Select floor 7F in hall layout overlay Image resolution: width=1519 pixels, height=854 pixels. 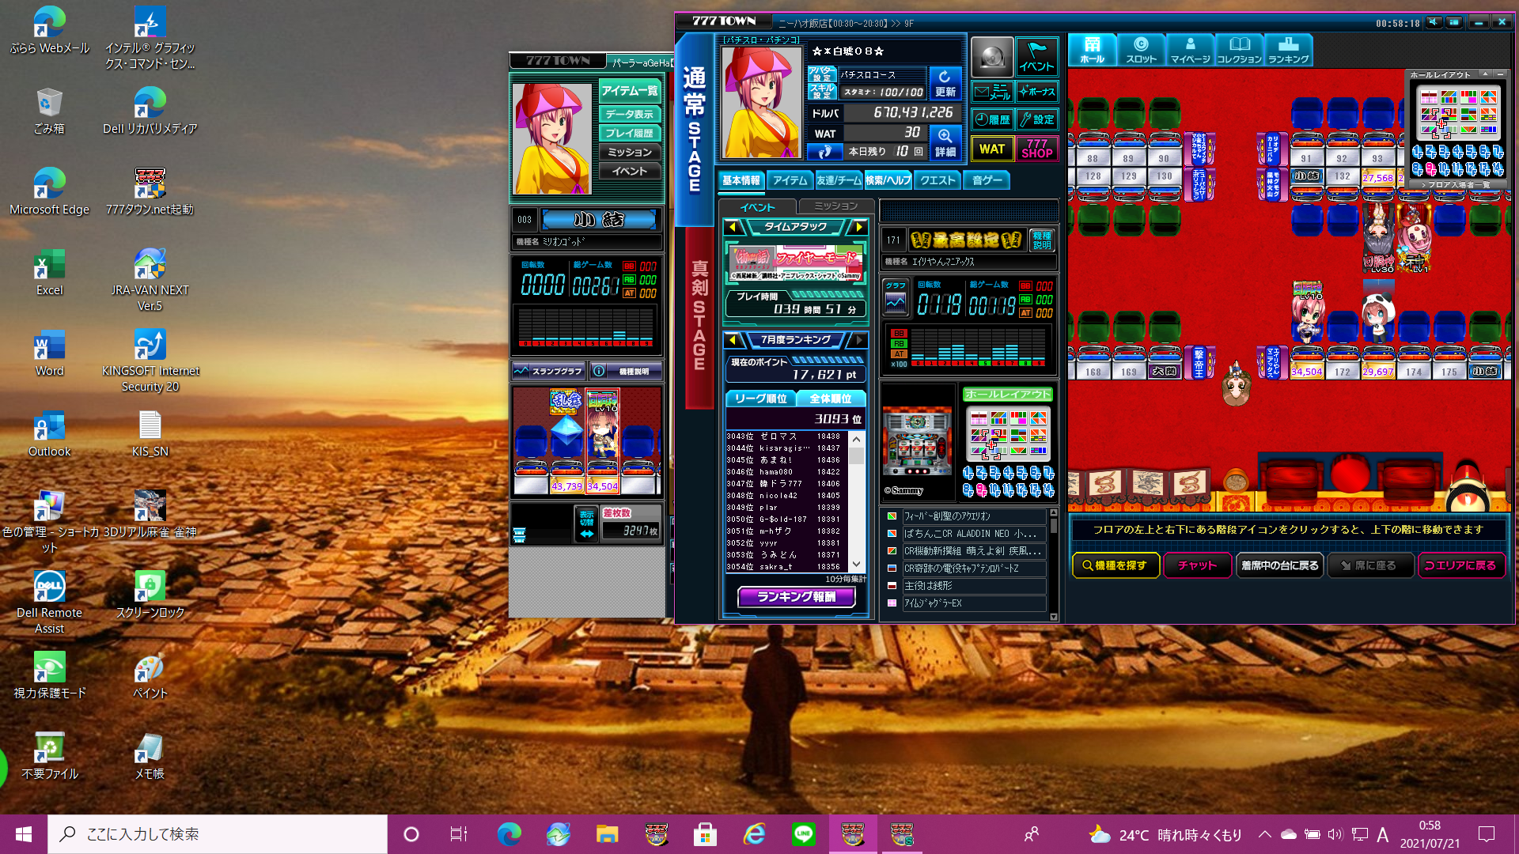[1498, 152]
